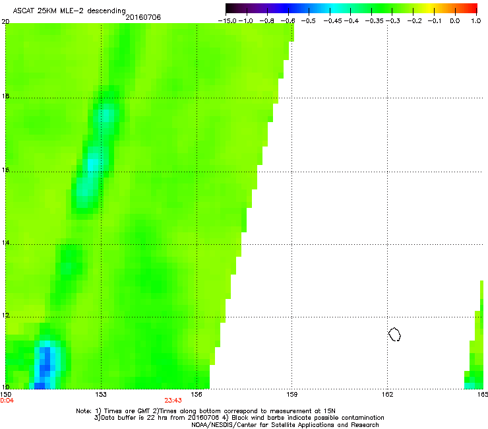
Task: Select the -0.3 color scale label
Action: (x=393, y=21)
